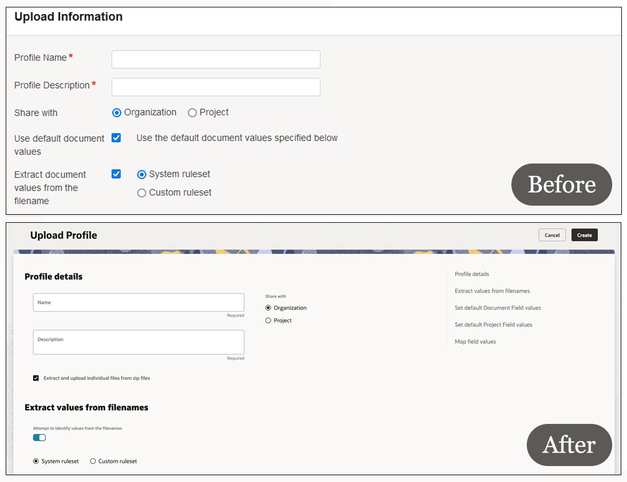Choose Custom ruleset in Upload Information form
The height and width of the screenshot is (482, 627).
142,193
